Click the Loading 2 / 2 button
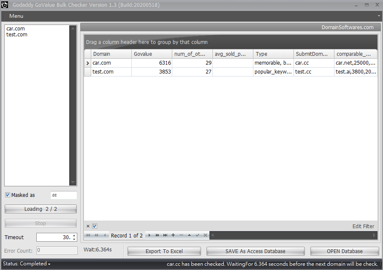 (41, 209)
